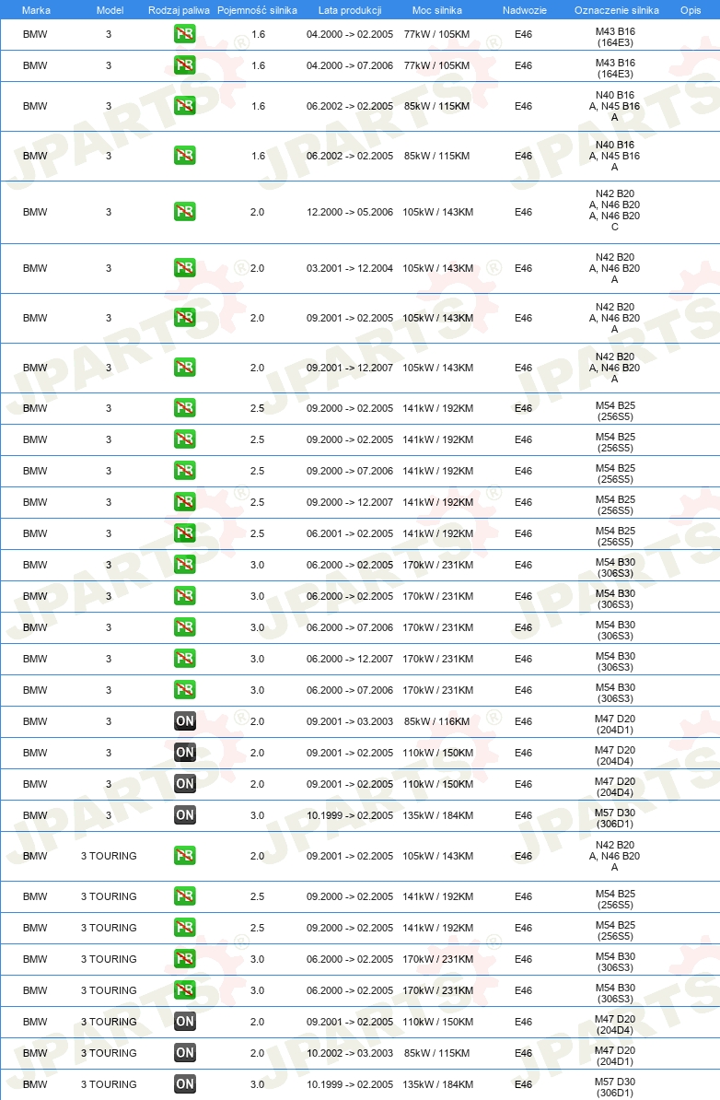Click petrol icon in 03.2001 -> 12.2004 row
Screen dimensions: 720x1100
[x=184, y=268]
